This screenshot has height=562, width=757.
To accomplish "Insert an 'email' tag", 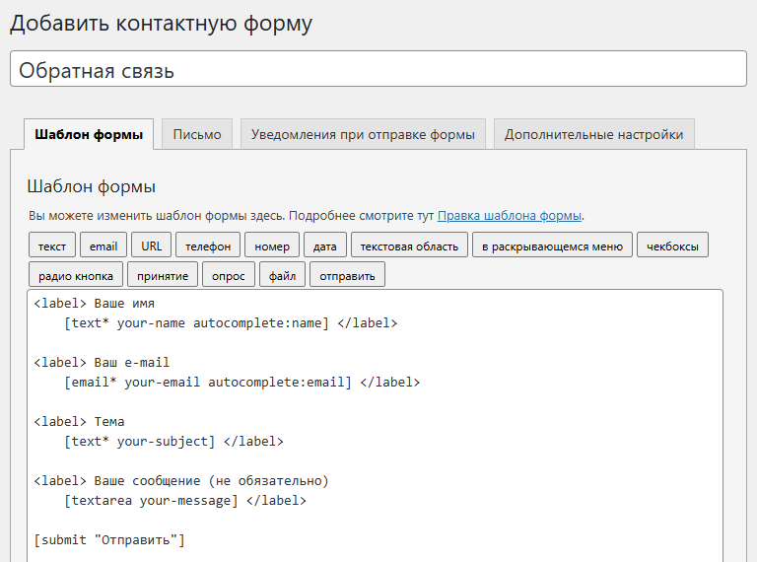I will [103, 245].
